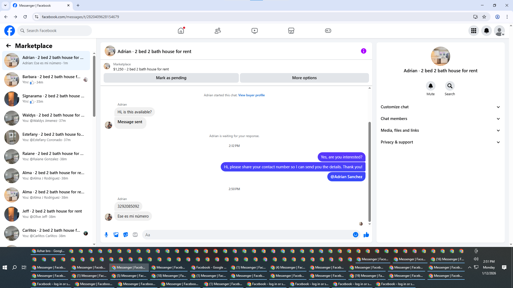Toggle conversation information panel icon
Viewport: 513px width, 288px height.
tap(363, 51)
